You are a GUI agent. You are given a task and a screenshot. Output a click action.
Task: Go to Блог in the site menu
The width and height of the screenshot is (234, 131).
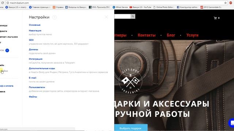click(x=171, y=35)
